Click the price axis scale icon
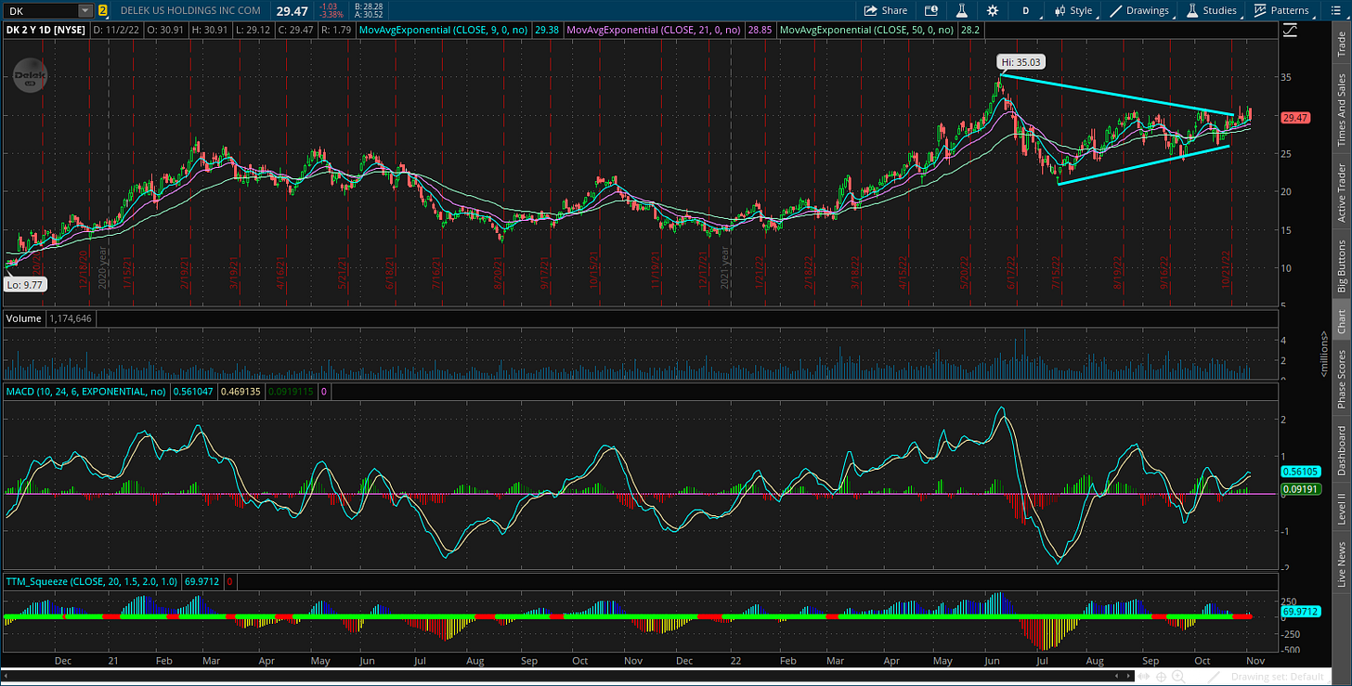Image resolution: width=1352 pixels, height=686 pixels. click(1291, 31)
